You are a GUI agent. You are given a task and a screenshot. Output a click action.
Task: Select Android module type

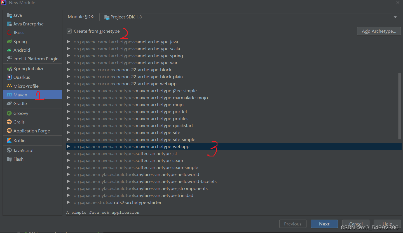coord(32,50)
